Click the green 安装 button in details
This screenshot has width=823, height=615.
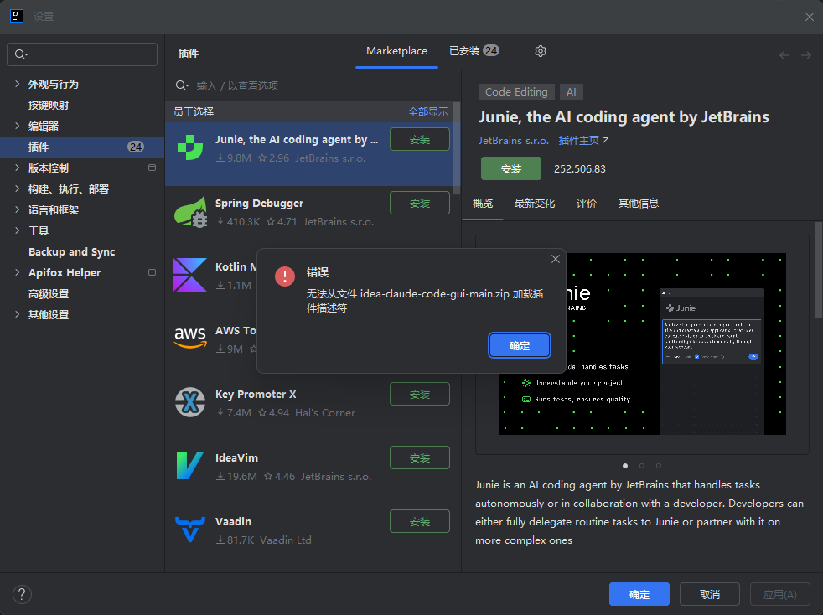pyautogui.click(x=510, y=169)
